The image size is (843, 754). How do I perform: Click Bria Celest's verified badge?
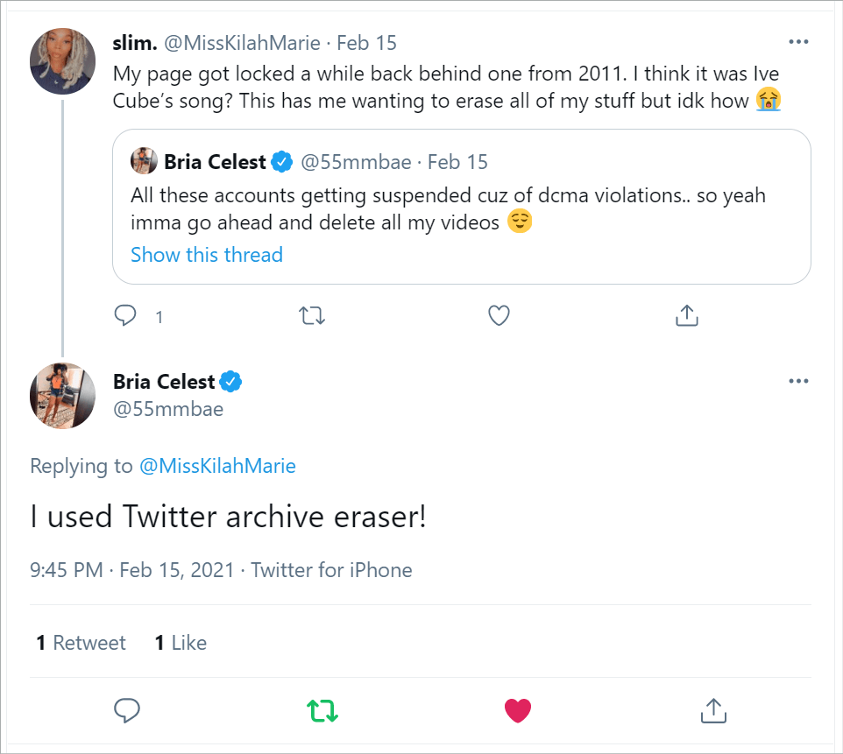231,381
